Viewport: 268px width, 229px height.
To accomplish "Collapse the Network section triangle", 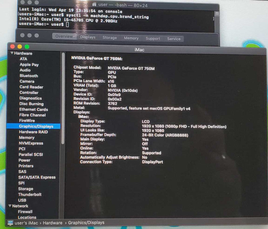I will tap(10, 206).
